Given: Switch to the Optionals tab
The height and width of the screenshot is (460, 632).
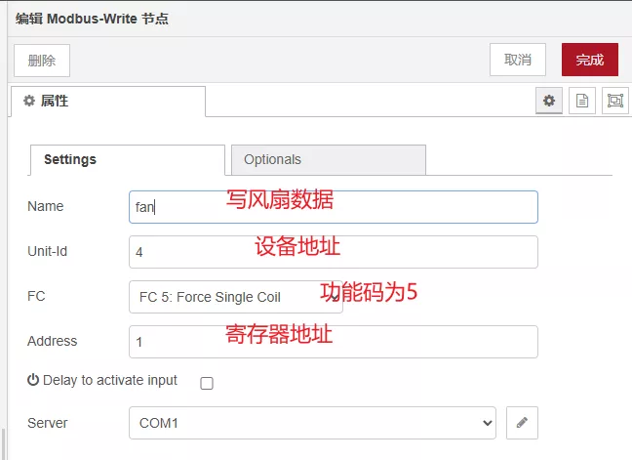Looking at the screenshot, I should pyautogui.click(x=328, y=159).
